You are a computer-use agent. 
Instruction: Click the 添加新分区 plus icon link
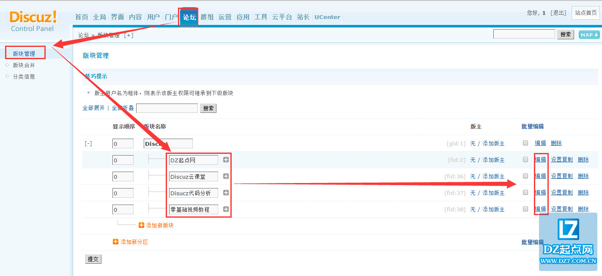click(x=130, y=242)
